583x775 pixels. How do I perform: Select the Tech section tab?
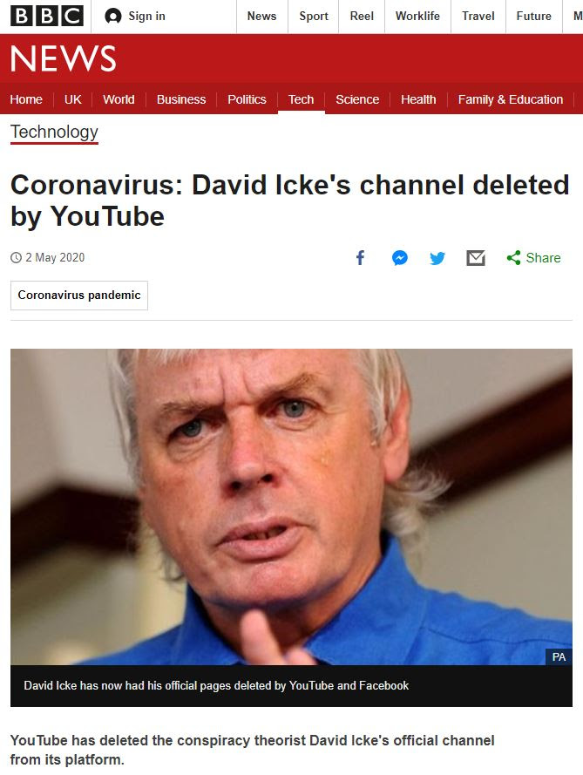[x=301, y=99]
